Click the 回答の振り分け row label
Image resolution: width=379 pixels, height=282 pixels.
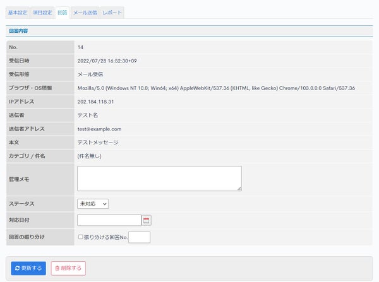(27, 237)
